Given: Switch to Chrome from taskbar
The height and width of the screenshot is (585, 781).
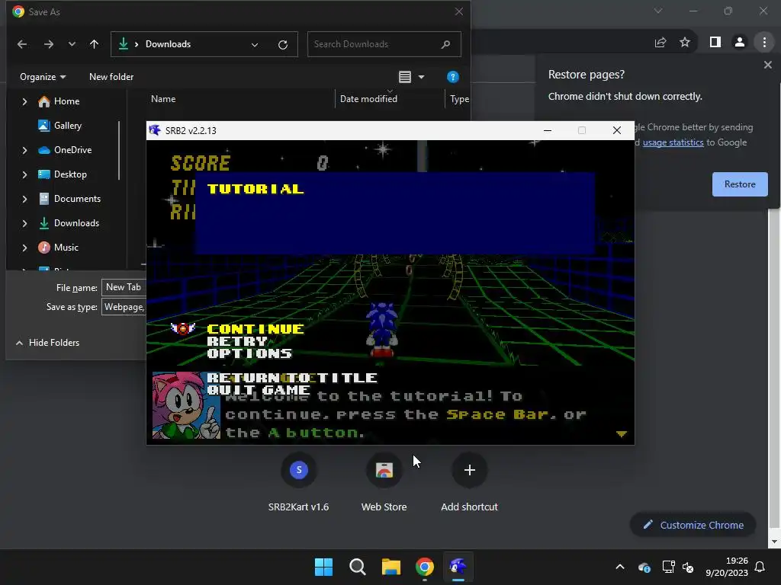Looking at the screenshot, I should pyautogui.click(x=424, y=567).
